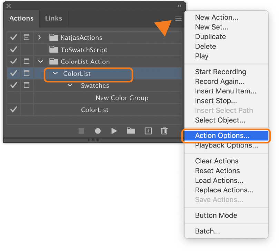This screenshot has height=252, width=280.
Task: Click the Create New Action plus icon
Action: tap(148, 131)
